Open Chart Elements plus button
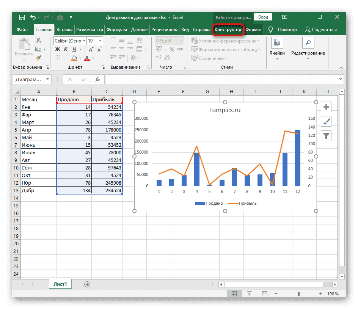 tap(326, 107)
